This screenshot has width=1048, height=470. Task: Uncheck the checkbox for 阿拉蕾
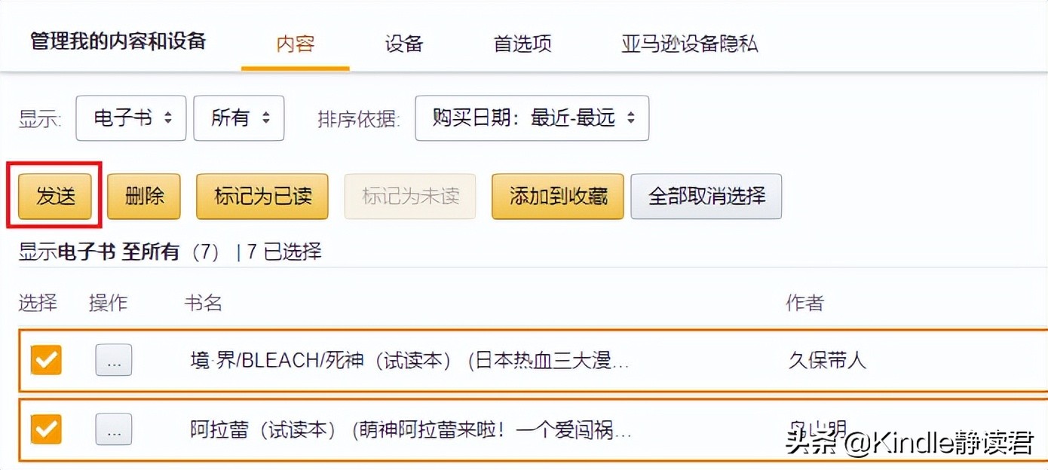(45, 429)
